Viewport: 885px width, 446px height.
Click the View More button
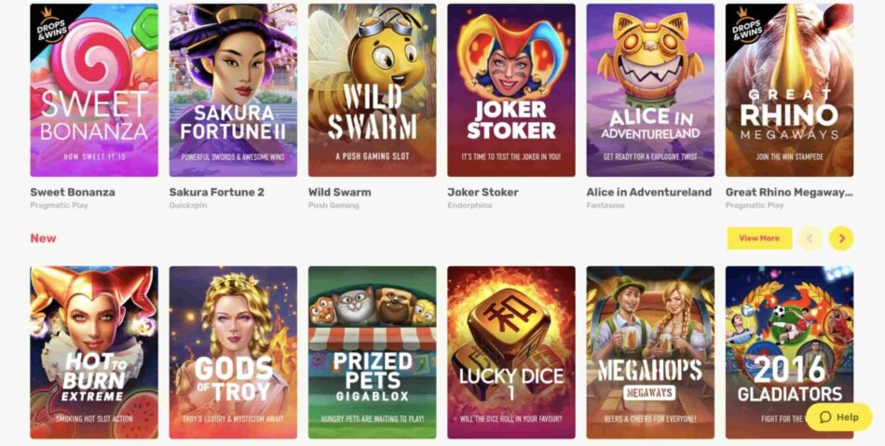tap(759, 238)
